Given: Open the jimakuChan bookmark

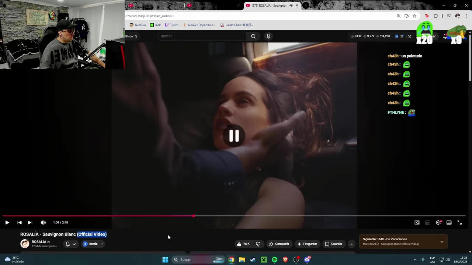Looking at the screenshot, I should [x=237, y=25].
